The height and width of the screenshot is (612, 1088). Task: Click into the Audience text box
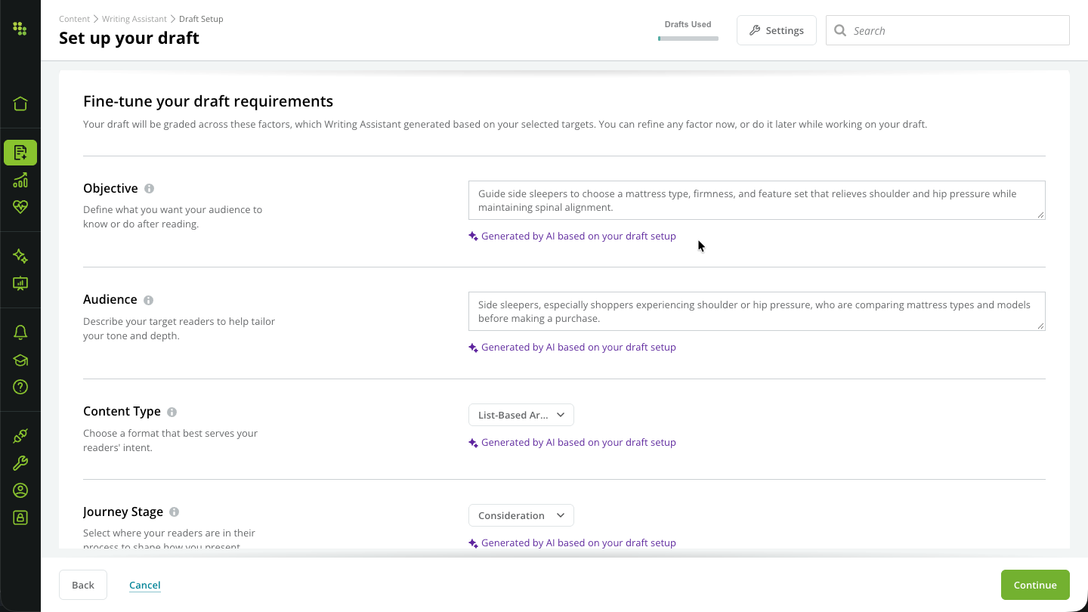pos(756,311)
